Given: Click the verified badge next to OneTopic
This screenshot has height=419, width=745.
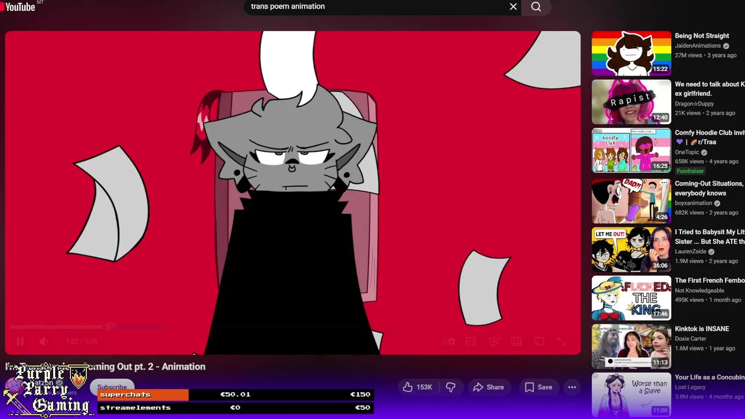Looking at the screenshot, I should 704,152.
